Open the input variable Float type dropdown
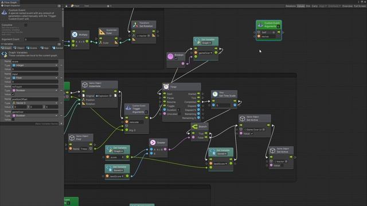 pos(35,78)
